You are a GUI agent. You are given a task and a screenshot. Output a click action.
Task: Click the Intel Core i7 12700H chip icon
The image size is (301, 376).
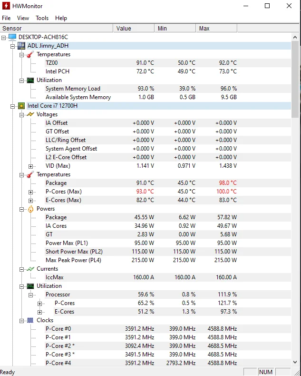click(21, 106)
